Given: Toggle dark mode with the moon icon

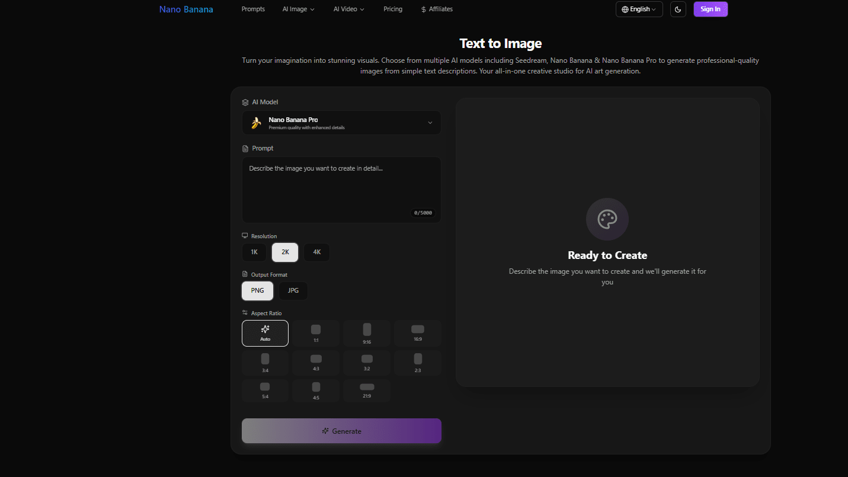Looking at the screenshot, I should pyautogui.click(x=678, y=9).
